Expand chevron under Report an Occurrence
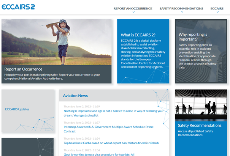230x156 pixels. coord(133,12)
